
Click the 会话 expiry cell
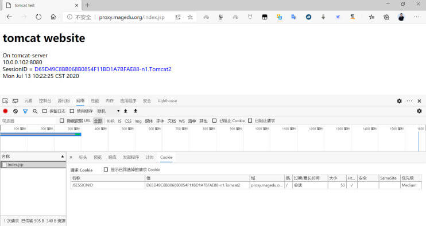pos(310,185)
